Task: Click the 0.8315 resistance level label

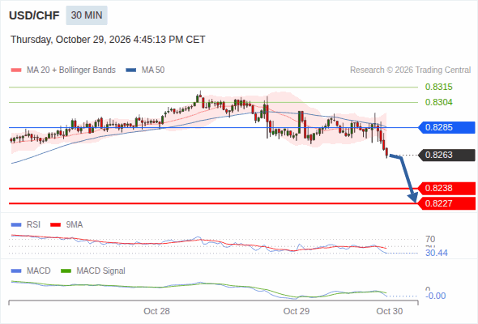Action: [438, 87]
